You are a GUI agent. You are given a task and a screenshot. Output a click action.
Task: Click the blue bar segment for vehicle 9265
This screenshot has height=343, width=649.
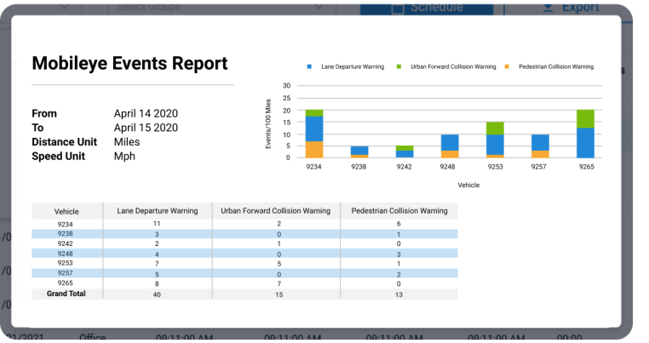pyautogui.click(x=585, y=143)
